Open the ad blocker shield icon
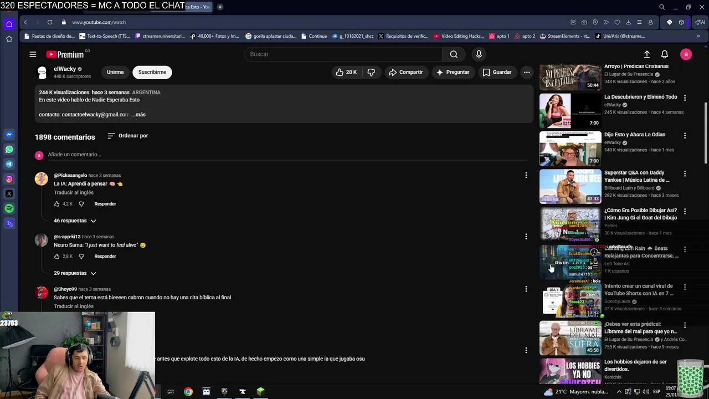The image size is (709, 399). click(595, 22)
